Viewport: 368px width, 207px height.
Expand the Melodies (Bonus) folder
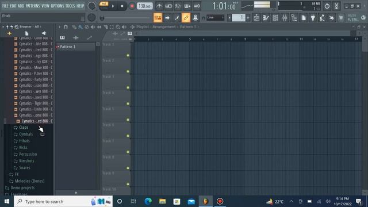pyautogui.click(x=29, y=181)
